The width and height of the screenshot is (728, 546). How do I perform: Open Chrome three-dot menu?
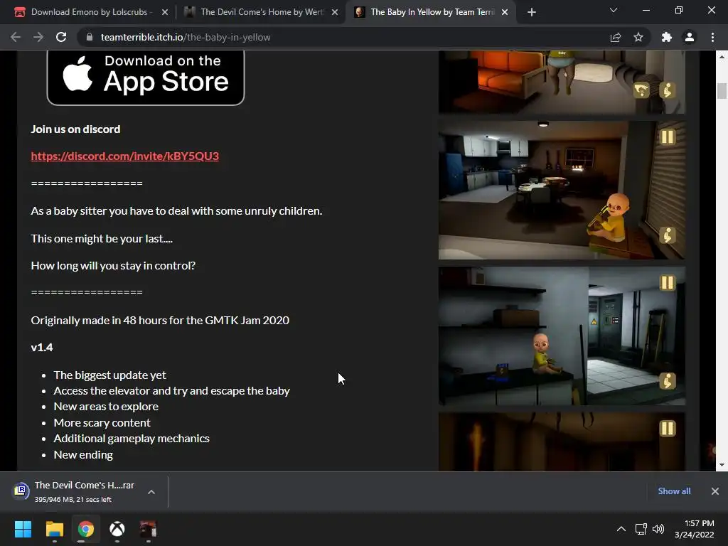[712, 37]
